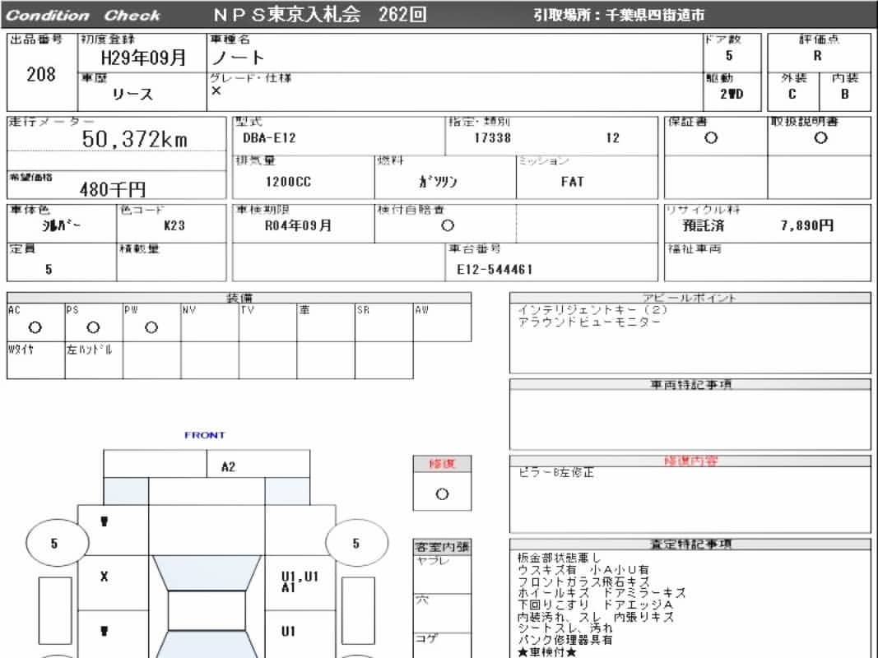Click the right front wheel 5
Screen dimensions: 878x658
click(x=356, y=544)
